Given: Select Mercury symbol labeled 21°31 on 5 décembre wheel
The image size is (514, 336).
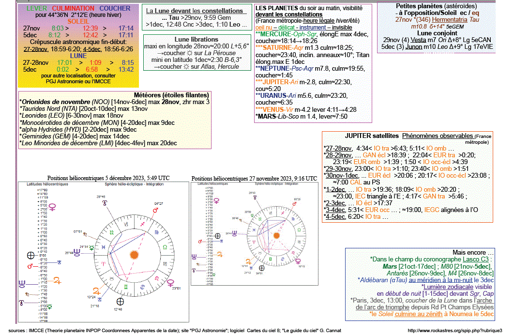Looking at the screenshot, I should (91, 248).
